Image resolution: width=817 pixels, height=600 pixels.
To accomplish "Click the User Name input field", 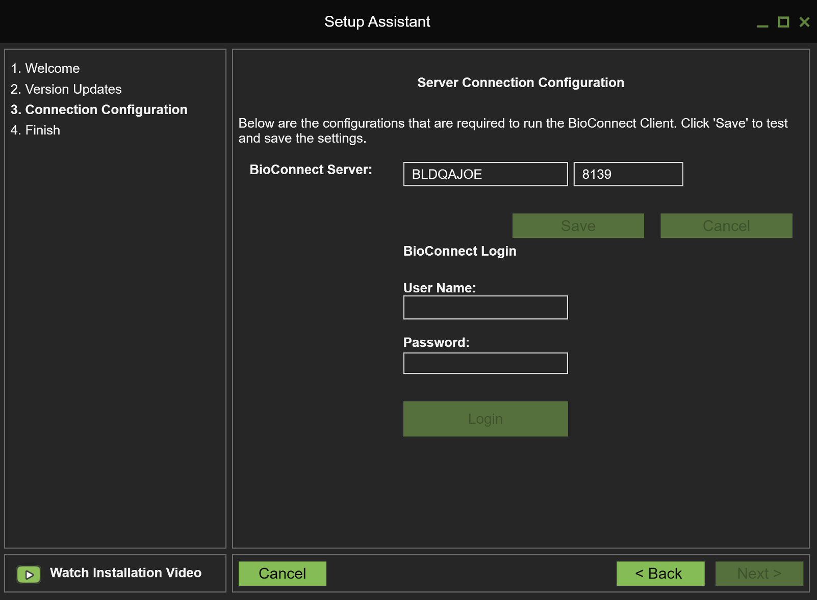I will pyautogui.click(x=485, y=307).
